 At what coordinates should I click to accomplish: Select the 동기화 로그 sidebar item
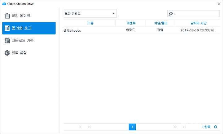[x=29, y=28]
